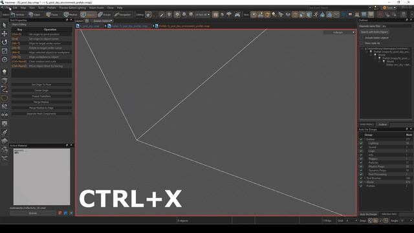The image size is (414, 233).
Task: Click the Center Origin button
Action: pos(41,91)
